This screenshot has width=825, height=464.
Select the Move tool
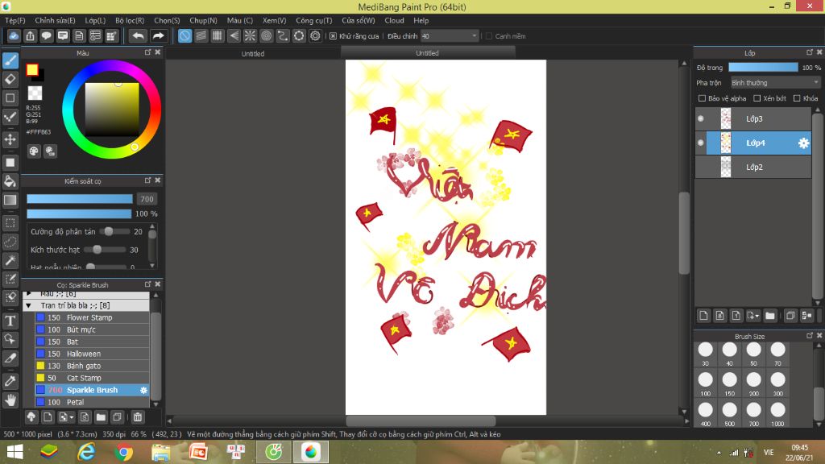[10, 139]
